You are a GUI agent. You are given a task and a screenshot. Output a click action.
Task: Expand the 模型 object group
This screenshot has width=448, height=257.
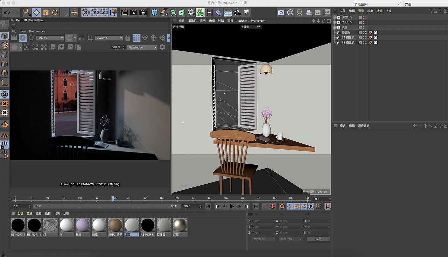click(335, 27)
